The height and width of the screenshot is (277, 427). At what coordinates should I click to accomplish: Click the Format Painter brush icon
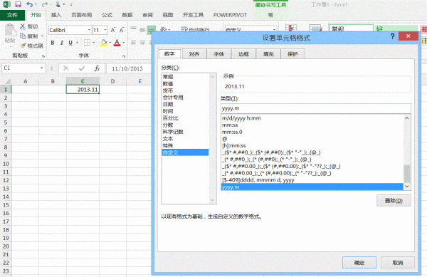click(23, 46)
